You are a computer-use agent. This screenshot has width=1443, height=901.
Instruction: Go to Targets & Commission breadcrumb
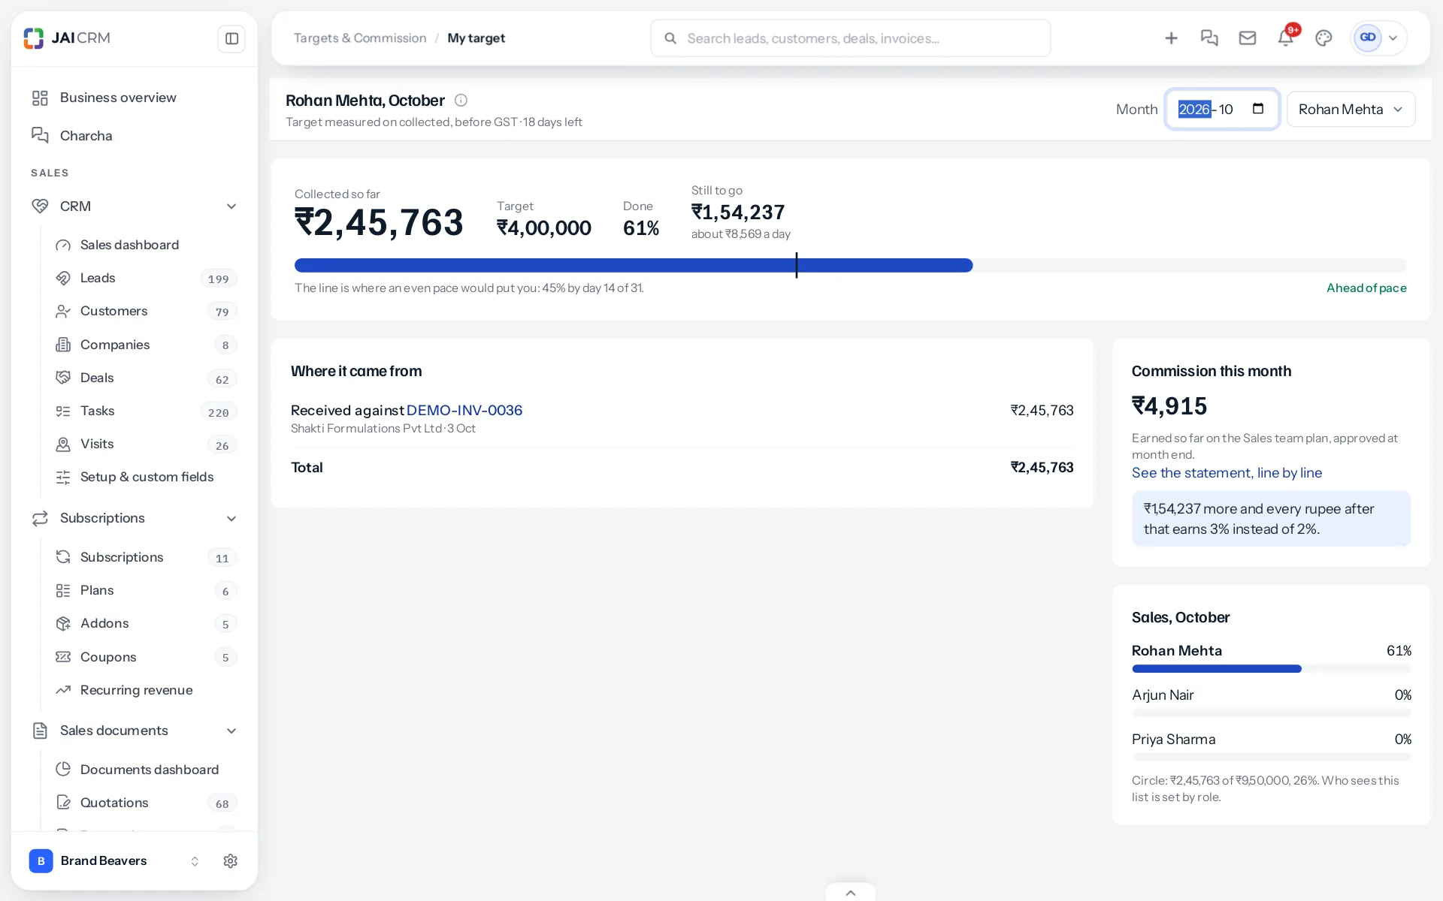click(x=359, y=38)
